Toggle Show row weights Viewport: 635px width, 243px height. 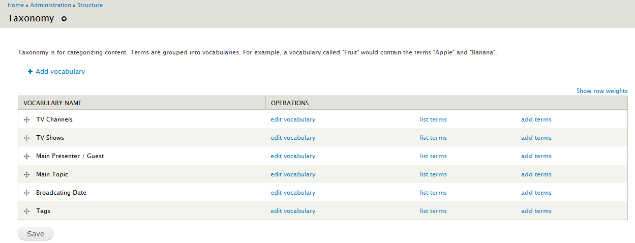click(x=601, y=91)
